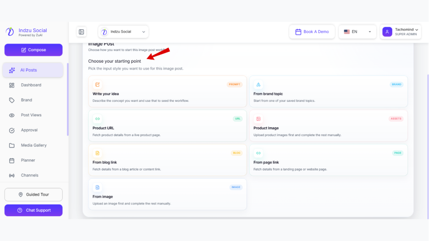Image resolution: width=429 pixels, height=241 pixels.
Task: Click the Book A Demo button
Action: tap(312, 32)
